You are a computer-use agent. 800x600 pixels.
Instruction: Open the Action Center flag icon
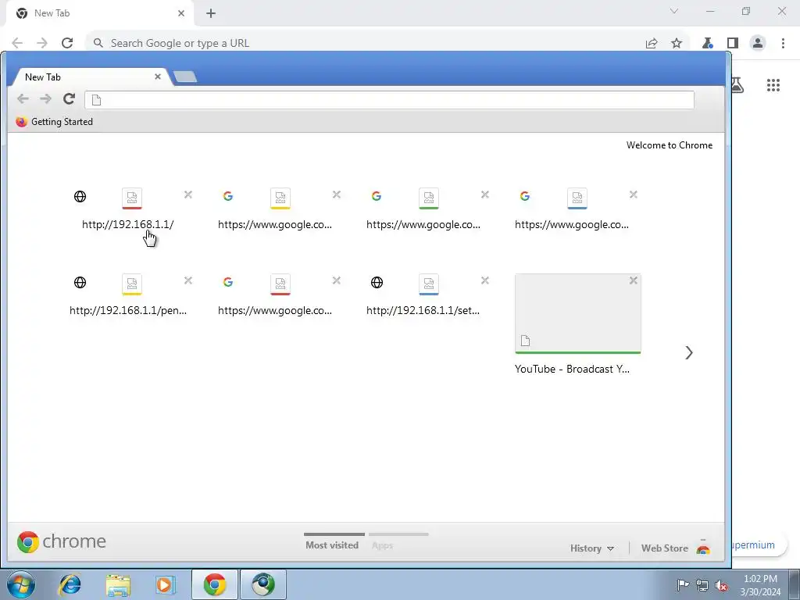pyautogui.click(x=683, y=584)
